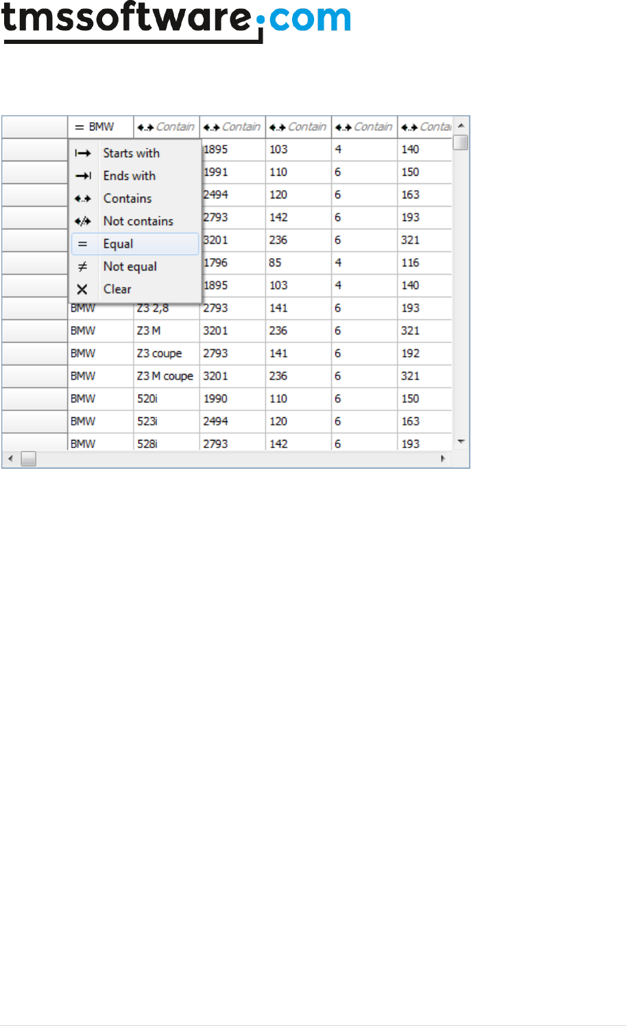
Task: Click the horizontal scrollbar left arrow
Action: click(10, 458)
